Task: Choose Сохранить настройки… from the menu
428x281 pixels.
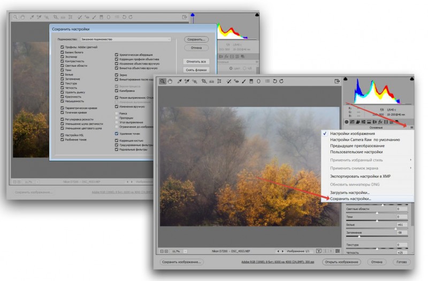Action: coord(350,199)
